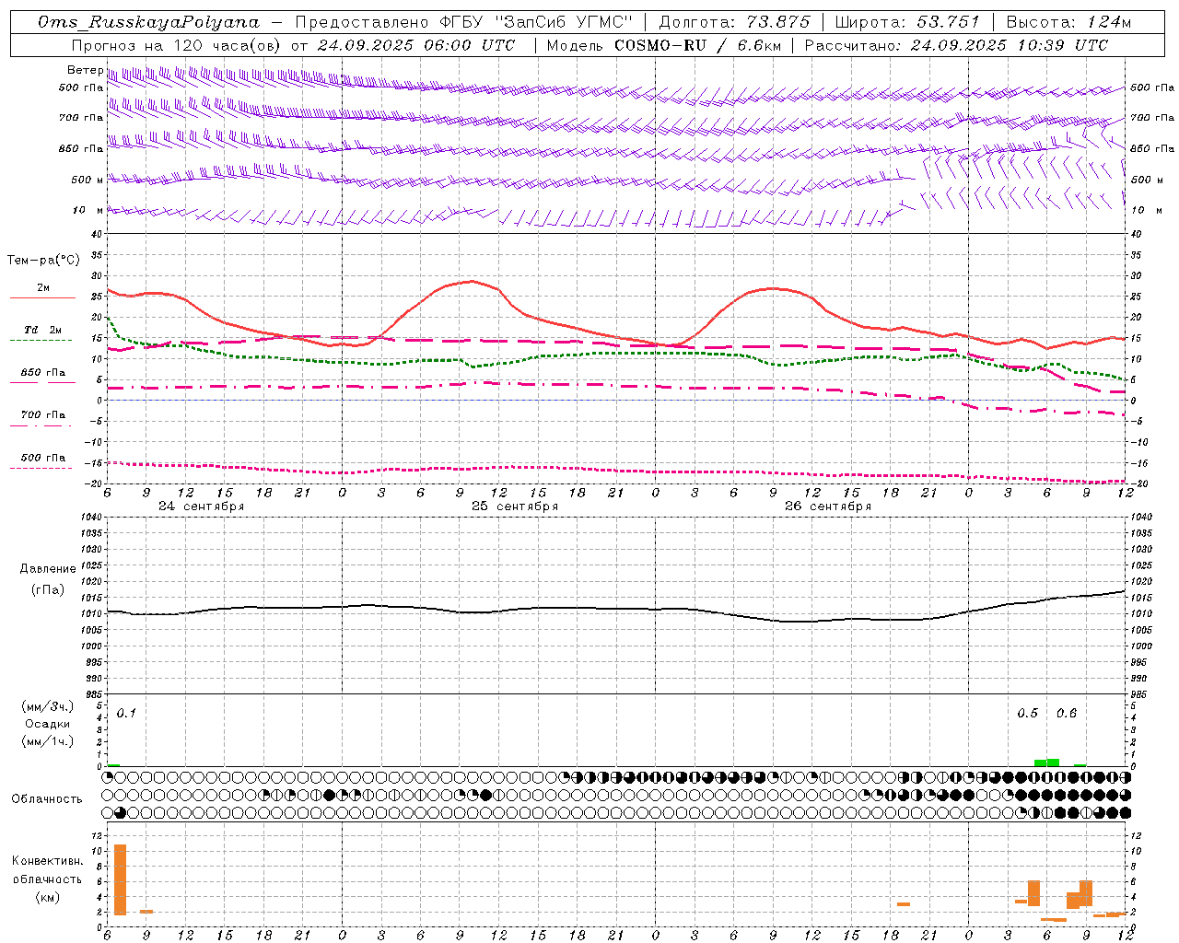1179x943 pixels.
Task: Click the "Осадки" precipitation label
Action: (48, 724)
